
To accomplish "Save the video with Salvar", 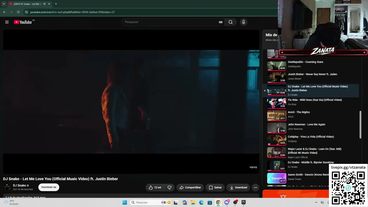I will pos(215,187).
